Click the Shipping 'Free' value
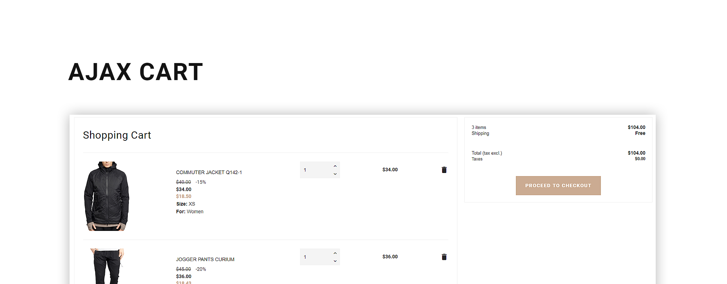 click(640, 133)
